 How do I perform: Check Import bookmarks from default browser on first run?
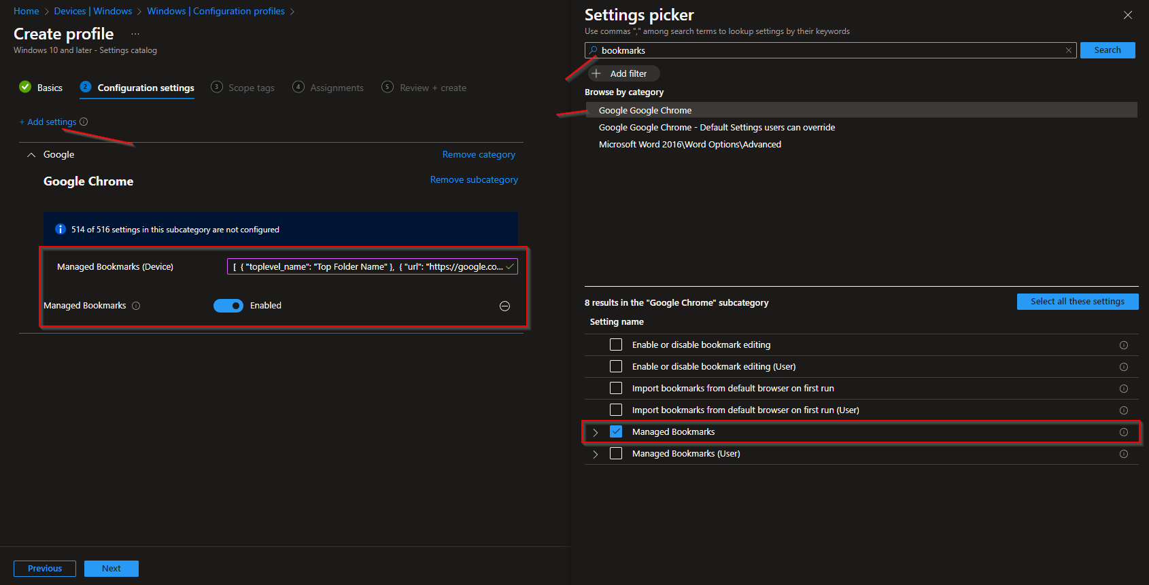click(616, 388)
